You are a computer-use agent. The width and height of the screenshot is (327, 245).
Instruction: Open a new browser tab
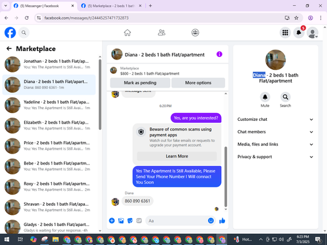pos(150,6)
